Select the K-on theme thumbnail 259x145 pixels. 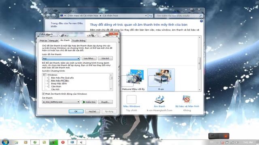coord(161,80)
